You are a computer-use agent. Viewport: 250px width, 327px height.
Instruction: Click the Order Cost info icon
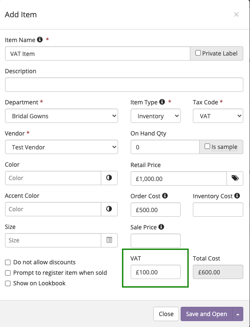pyautogui.click(x=165, y=196)
